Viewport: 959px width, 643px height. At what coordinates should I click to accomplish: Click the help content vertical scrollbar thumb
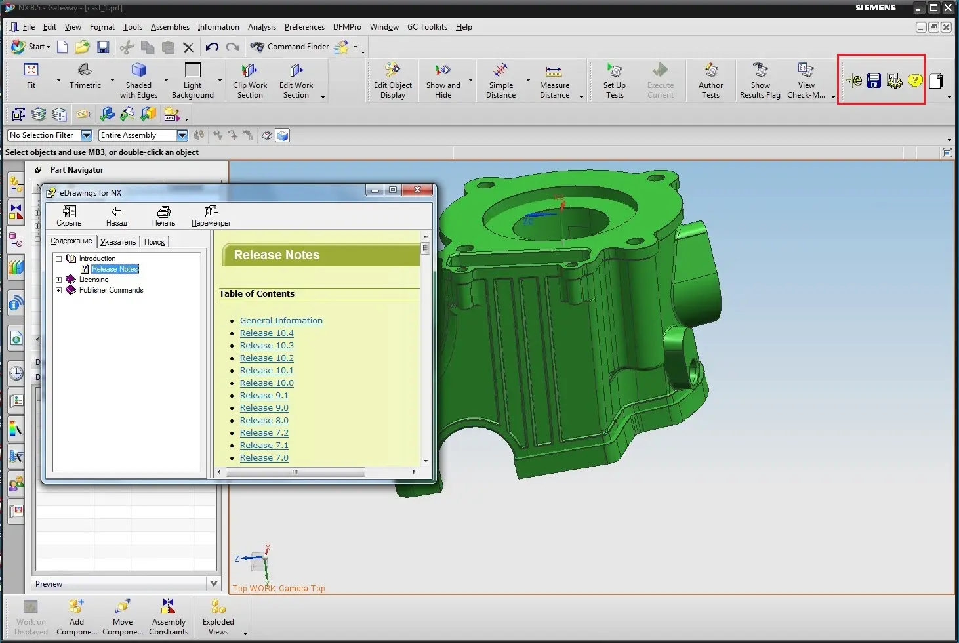pos(425,249)
